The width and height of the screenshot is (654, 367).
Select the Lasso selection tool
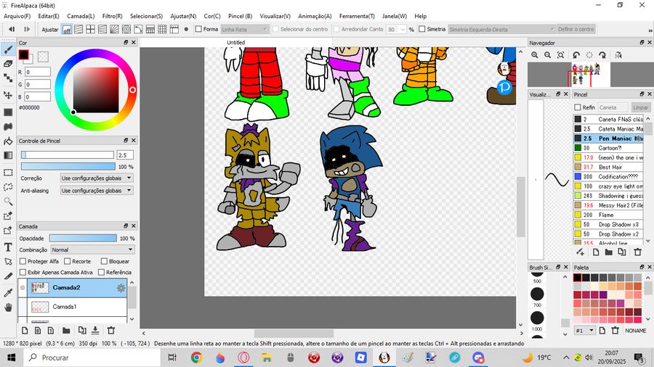(x=8, y=187)
